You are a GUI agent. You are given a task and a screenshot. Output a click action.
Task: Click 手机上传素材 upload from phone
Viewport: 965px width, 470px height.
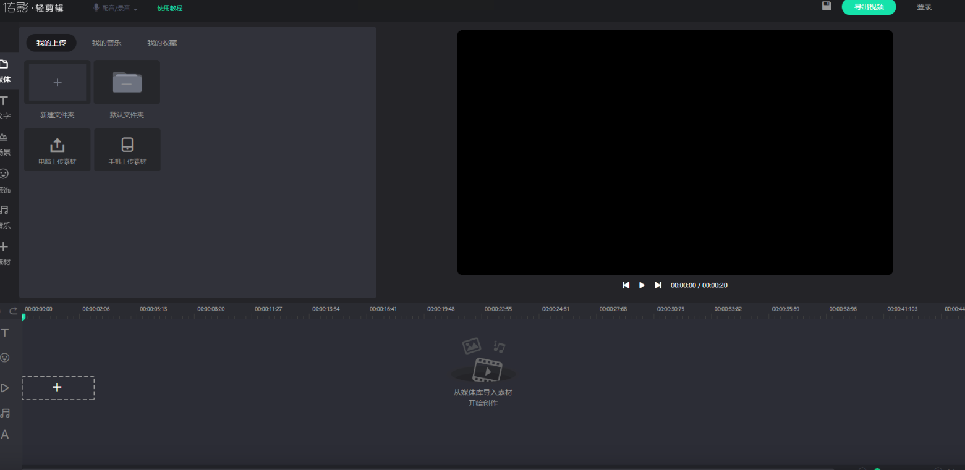pyautogui.click(x=127, y=150)
